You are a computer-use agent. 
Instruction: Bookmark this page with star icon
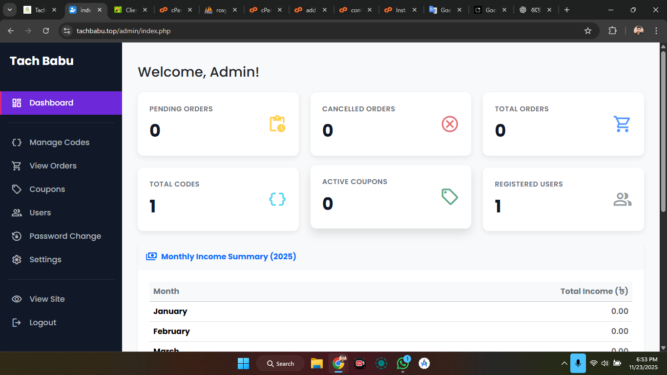coord(588,31)
